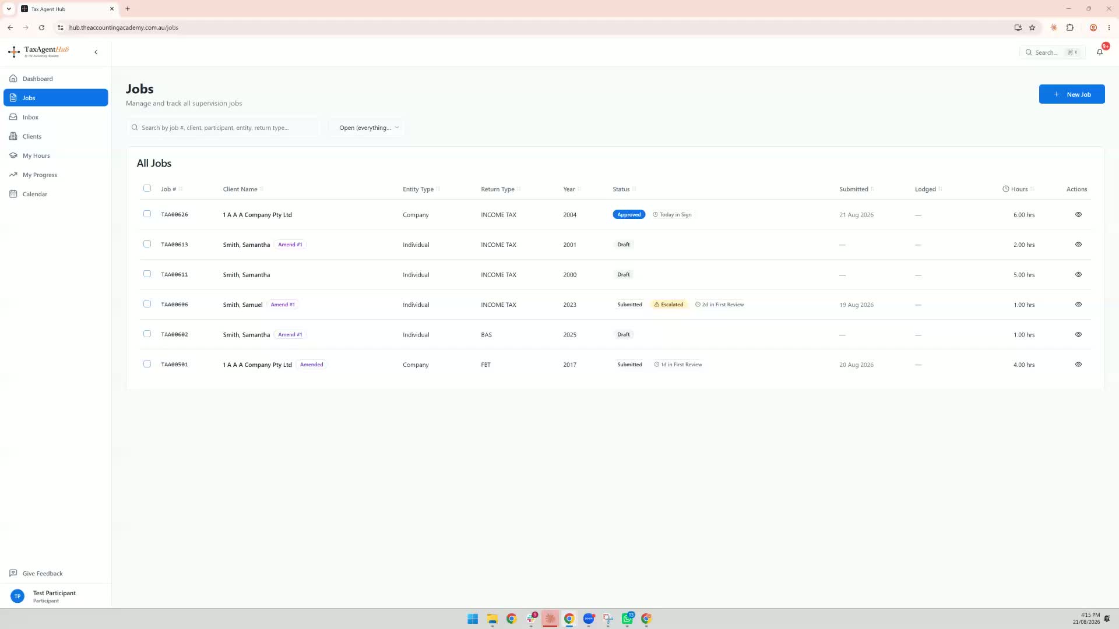Select checkbox for job TAA00611
Viewport: 1119px width, 629px height.
147,274
